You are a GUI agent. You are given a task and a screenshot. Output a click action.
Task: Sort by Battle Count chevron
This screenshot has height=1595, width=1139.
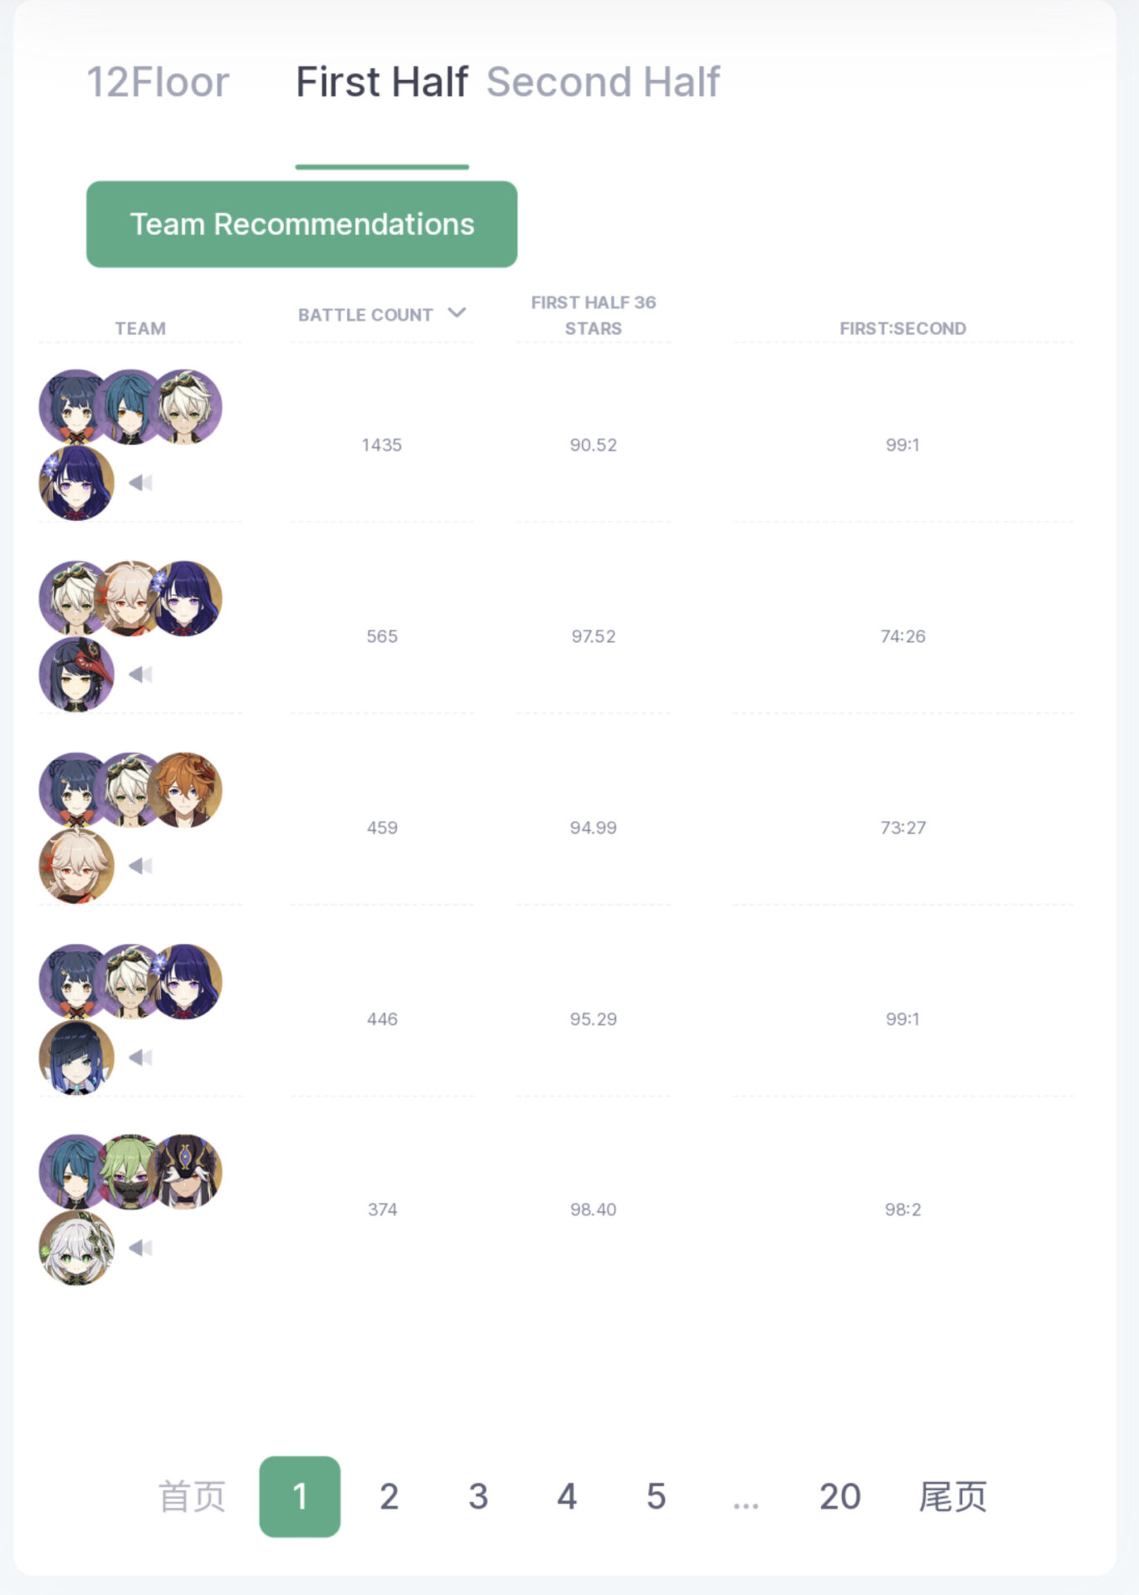tap(457, 313)
